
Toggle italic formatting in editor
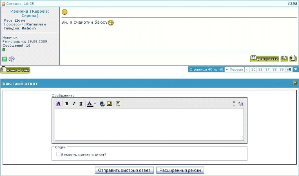coord(74,104)
